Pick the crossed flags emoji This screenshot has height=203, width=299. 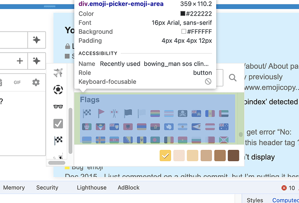click(x=114, y=114)
